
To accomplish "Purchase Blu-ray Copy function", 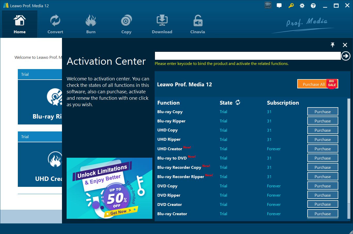I will pyautogui.click(x=323, y=112).
